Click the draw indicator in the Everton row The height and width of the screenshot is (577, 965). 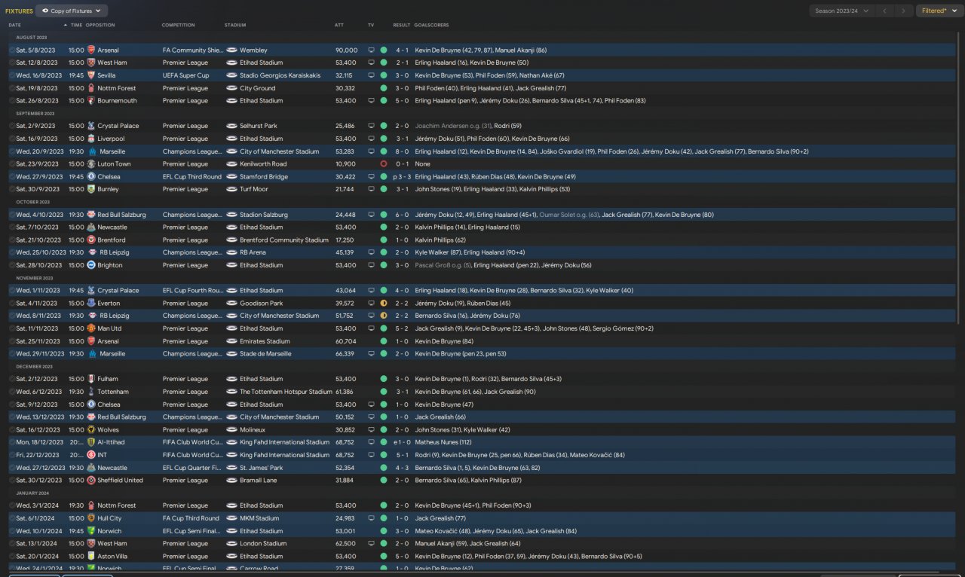pyautogui.click(x=384, y=303)
